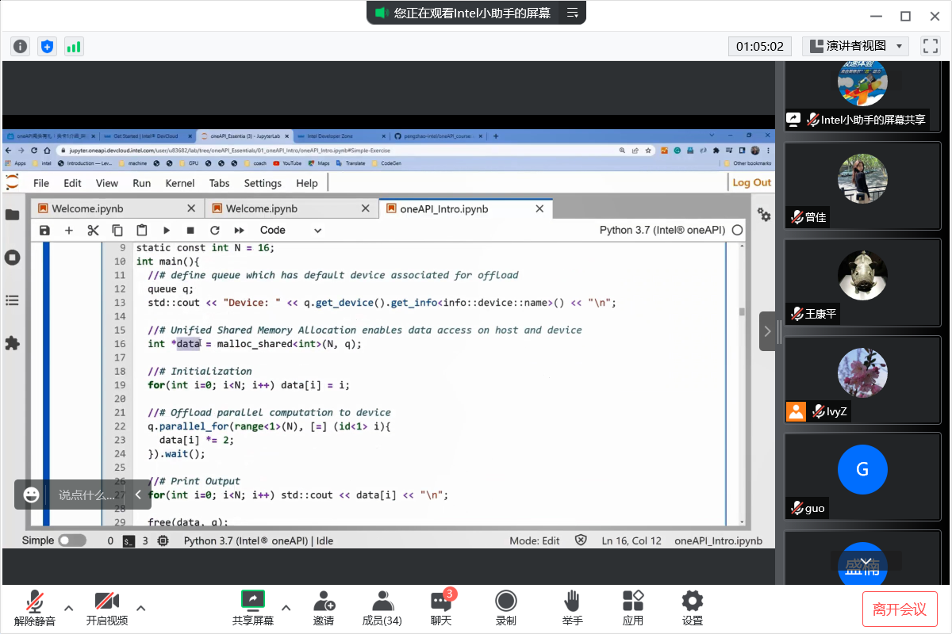Image resolution: width=952 pixels, height=634 pixels.
Task: Turn on the video camera
Action: point(106,602)
